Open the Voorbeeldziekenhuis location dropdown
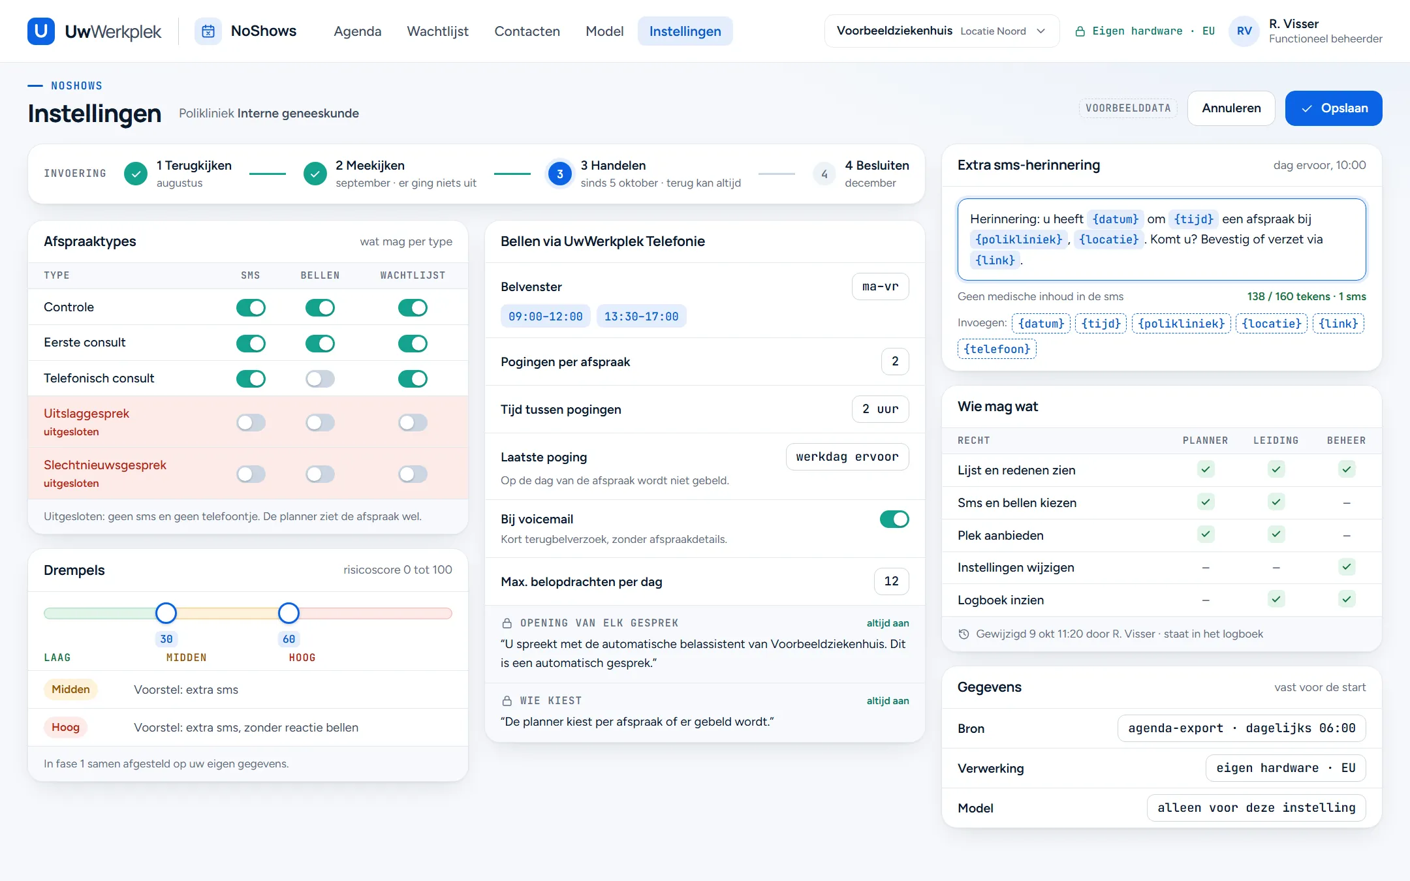The width and height of the screenshot is (1410, 881). pos(942,31)
